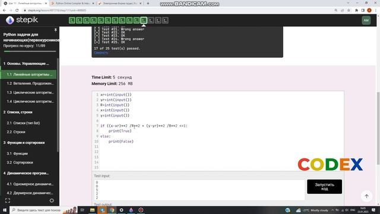Open the browser zoom magnifier icon
The width and height of the screenshot is (380, 214).
[x=336, y=11]
